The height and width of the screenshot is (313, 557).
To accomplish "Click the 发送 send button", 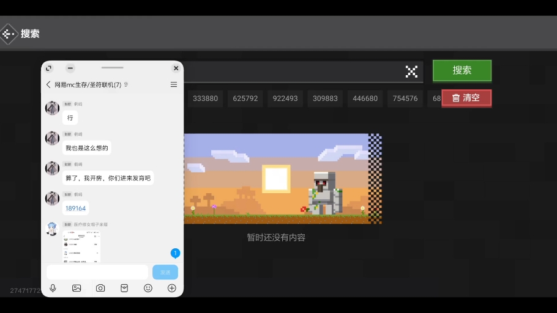I will (x=165, y=272).
